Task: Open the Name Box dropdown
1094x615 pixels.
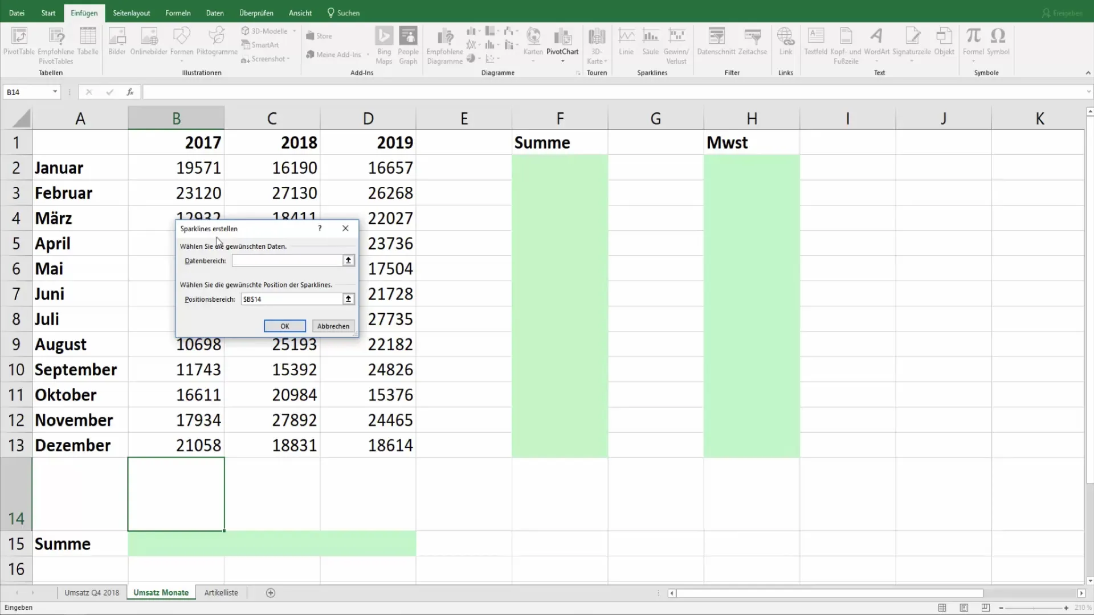Action: click(55, 92)
